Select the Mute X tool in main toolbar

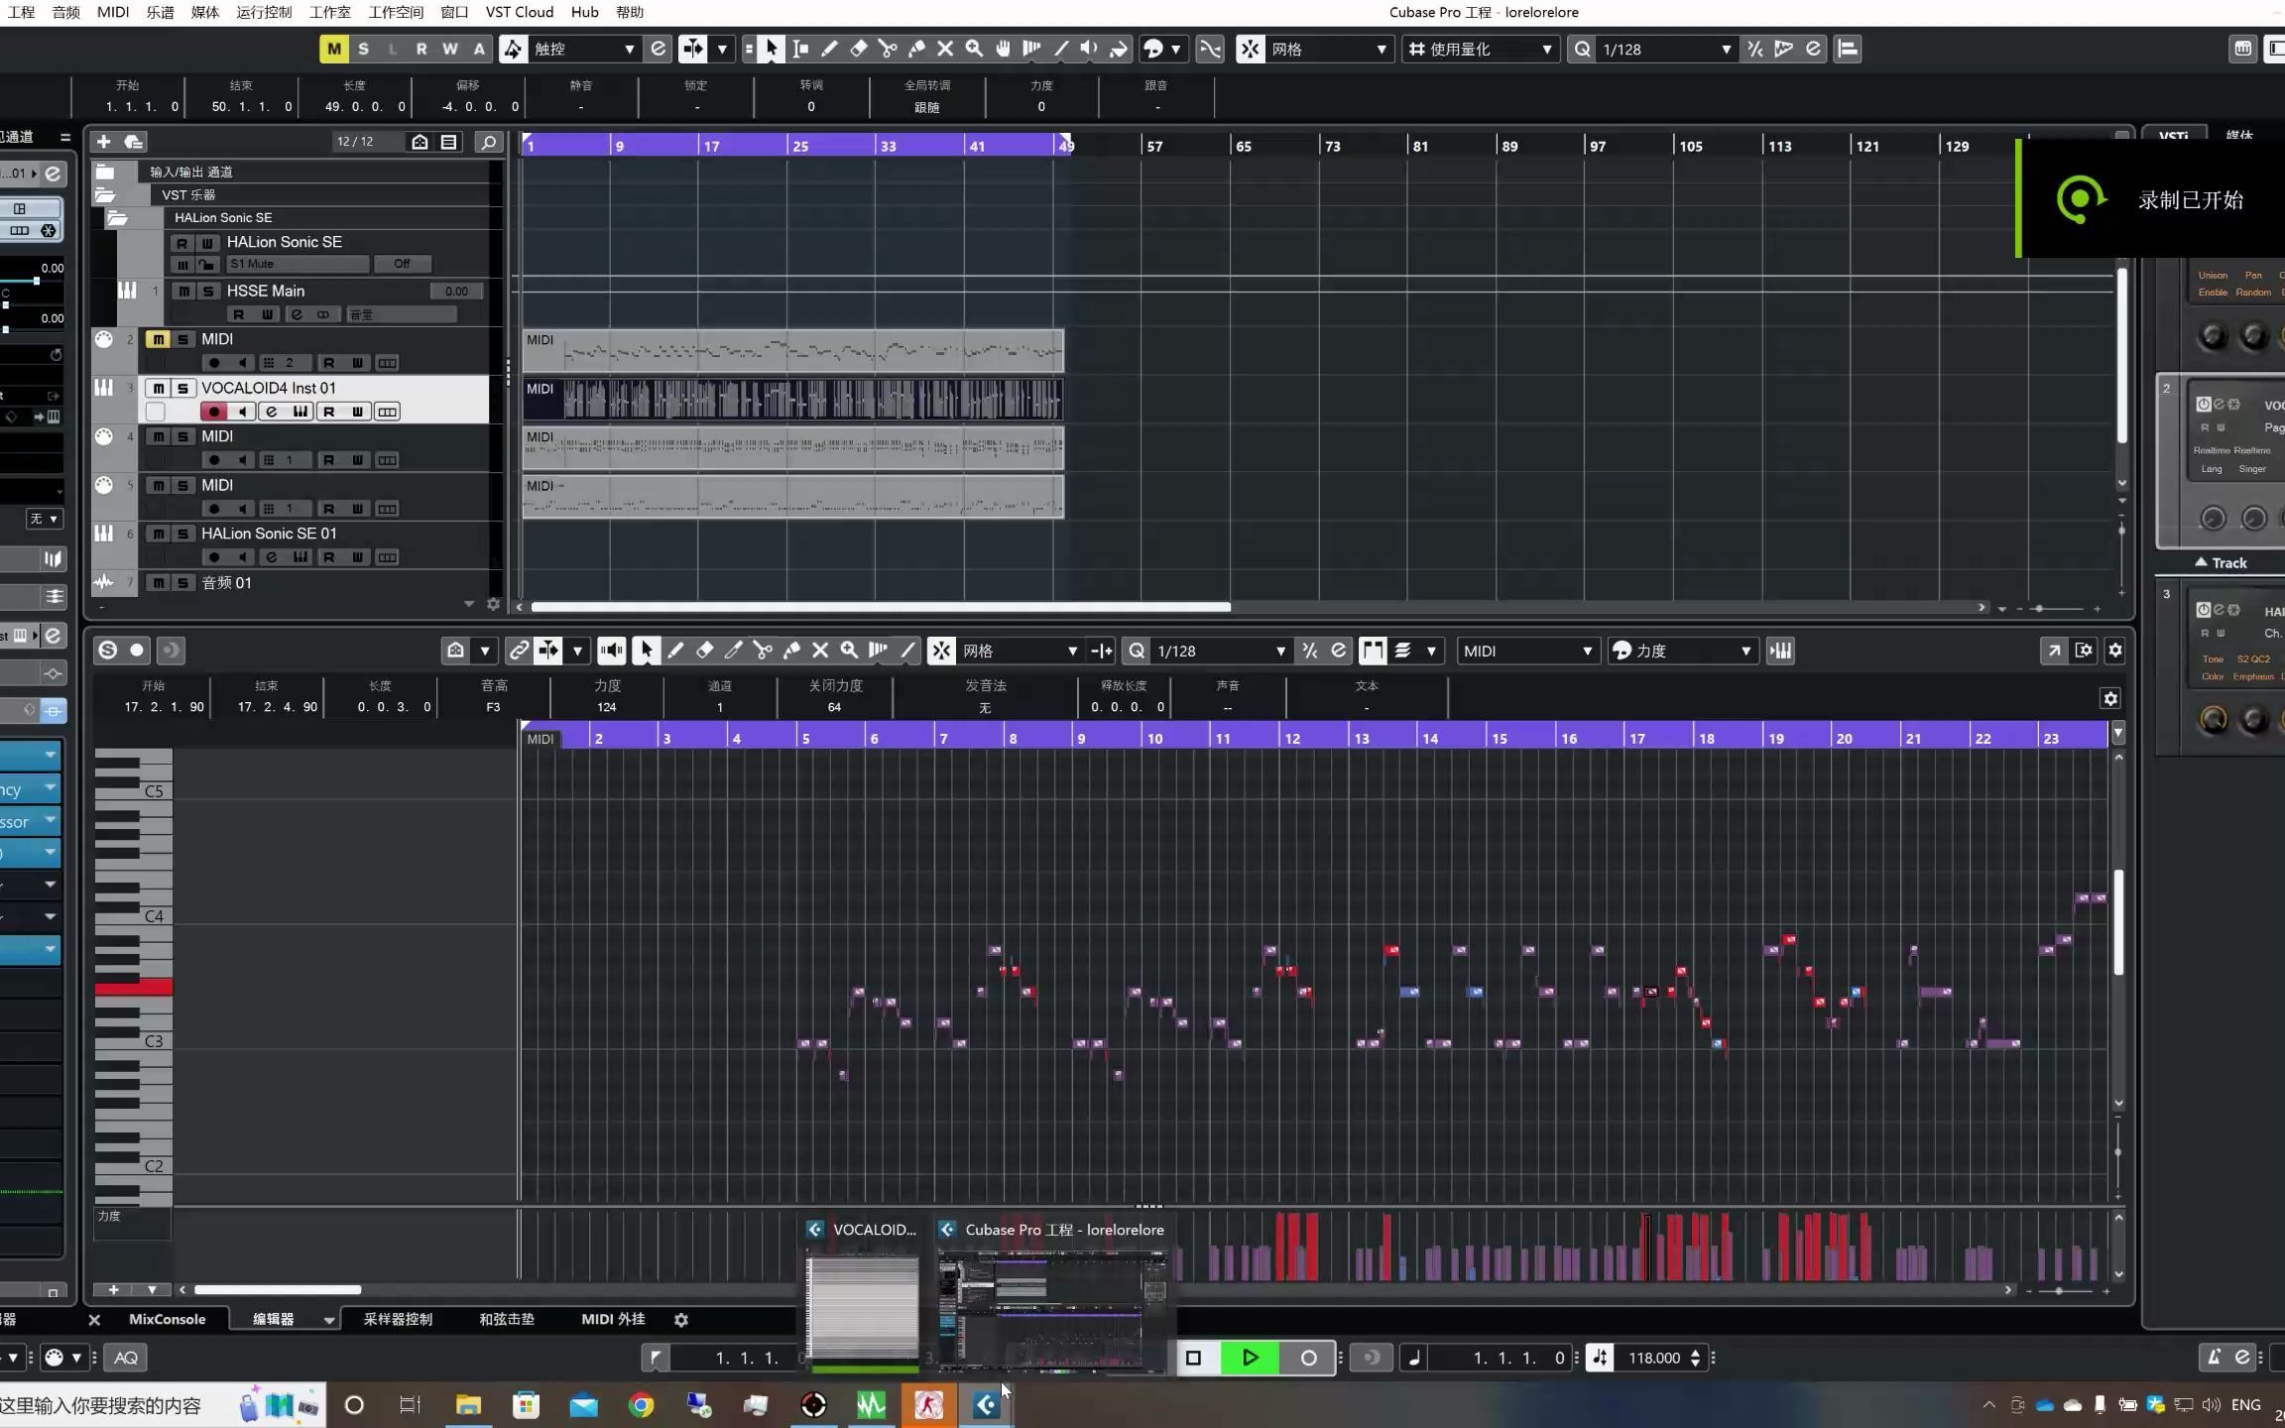[x=945, y=49]
